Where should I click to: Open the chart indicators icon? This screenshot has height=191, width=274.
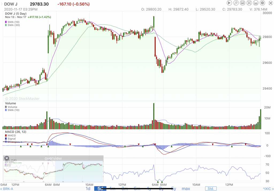tap(256, 3)
